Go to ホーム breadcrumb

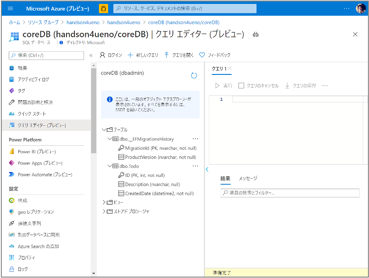(14, 22)
